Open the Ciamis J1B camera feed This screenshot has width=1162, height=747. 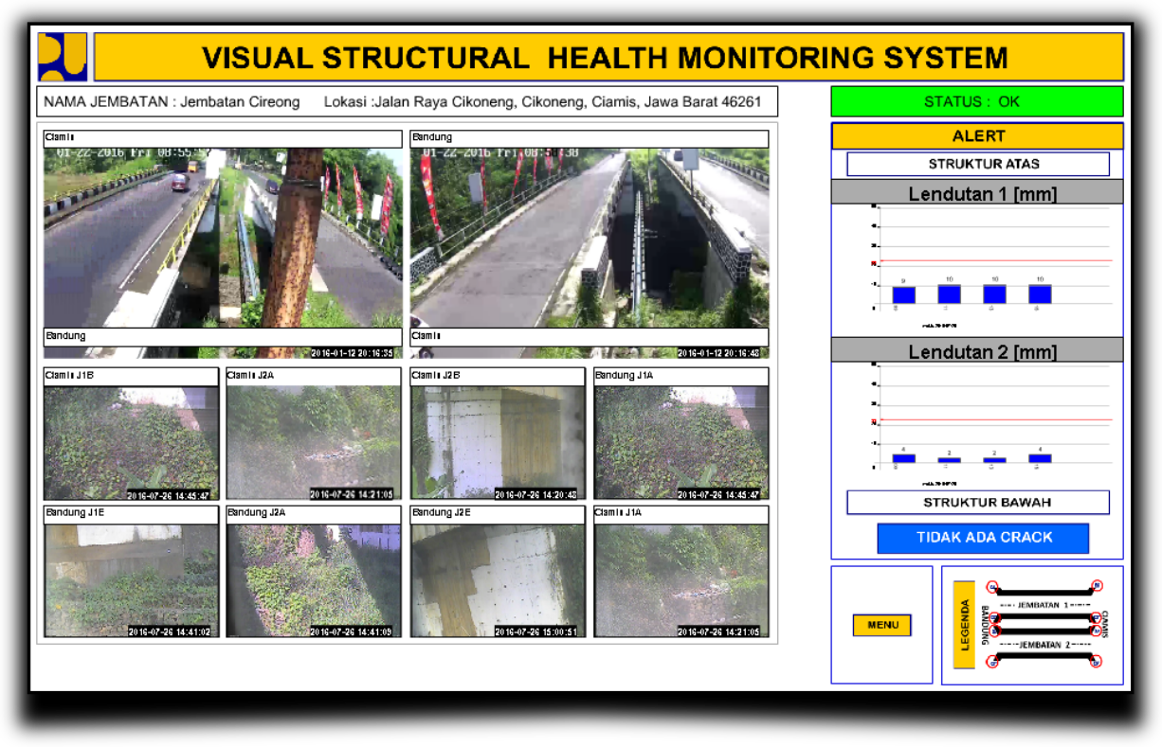(131, 434)
